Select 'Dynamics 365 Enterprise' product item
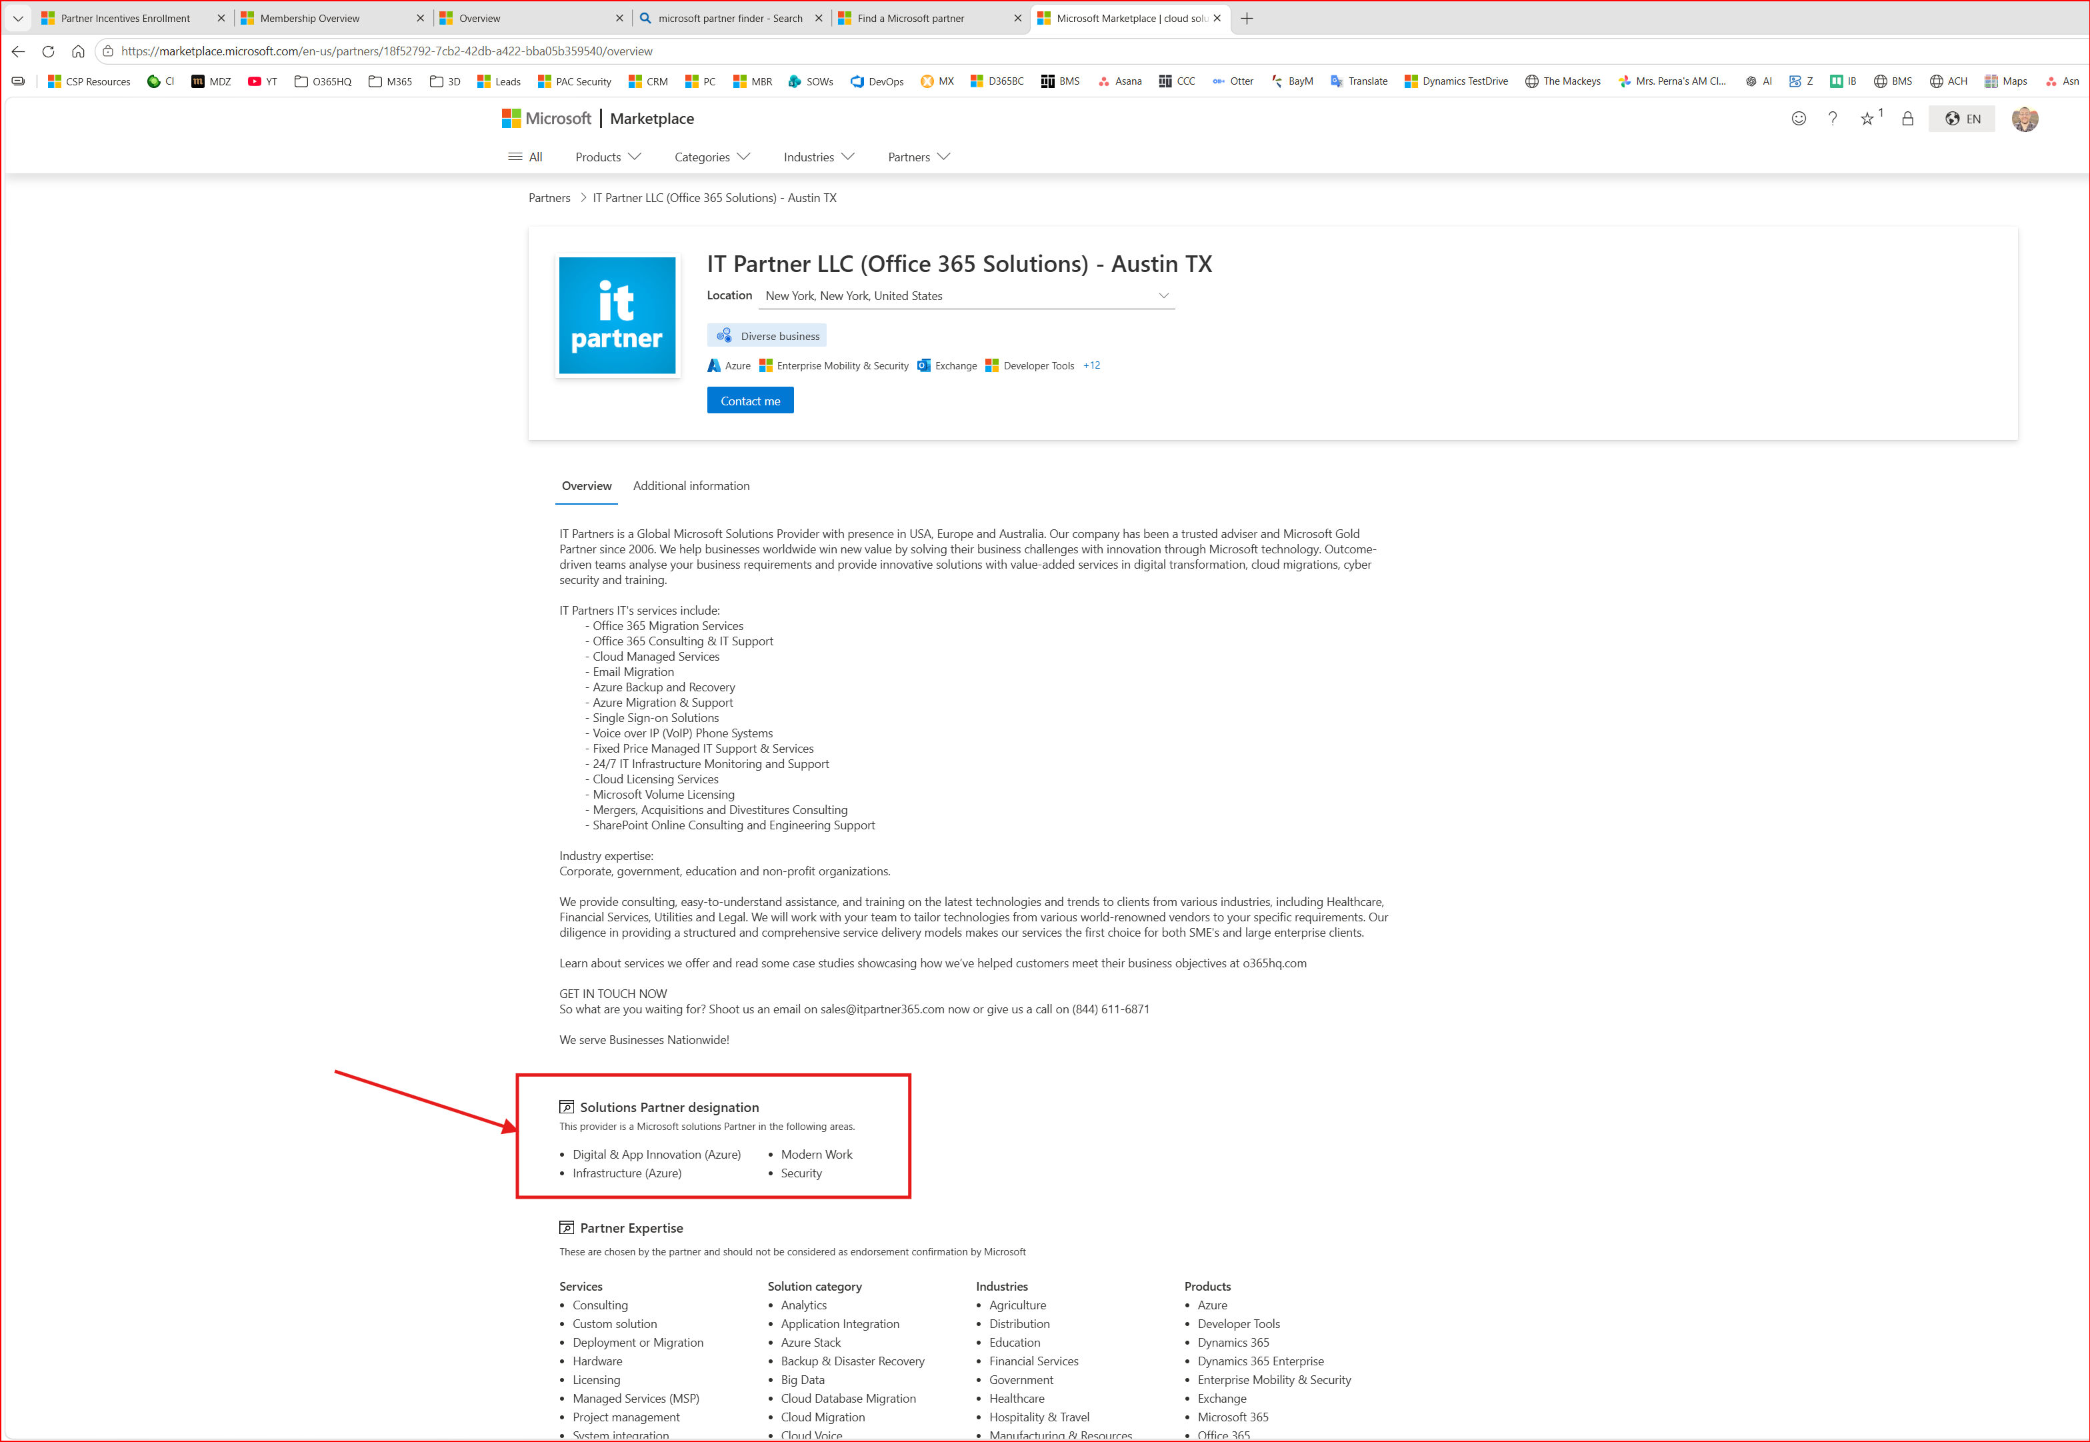The width and height of the screenshot is (2090, 1442). point(1261,1361)
